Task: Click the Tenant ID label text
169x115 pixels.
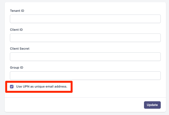Action: (17, 11)
